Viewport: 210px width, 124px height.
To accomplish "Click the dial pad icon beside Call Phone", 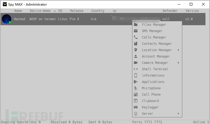I will pyautogui.click(x=136, y=94).
